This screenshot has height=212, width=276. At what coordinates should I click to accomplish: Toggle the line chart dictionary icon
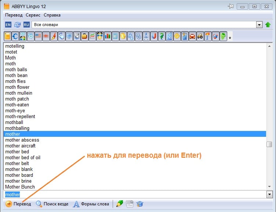coord(92,36)
